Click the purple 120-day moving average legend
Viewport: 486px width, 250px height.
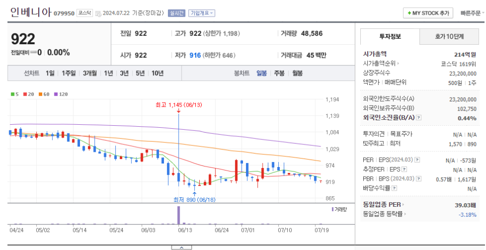(x=61, y=94)
